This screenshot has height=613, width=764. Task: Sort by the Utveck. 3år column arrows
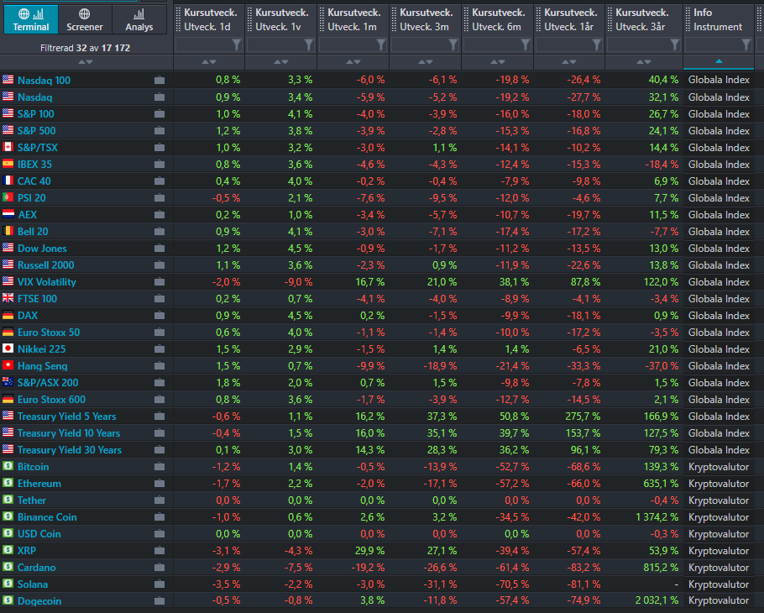[644, 62]
